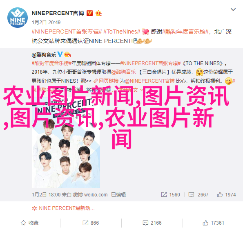Image resolution: width=243 pixels, height=230 pixels.
Task: View the NINE PERCENT group poster image
Action: coord(66,143)
